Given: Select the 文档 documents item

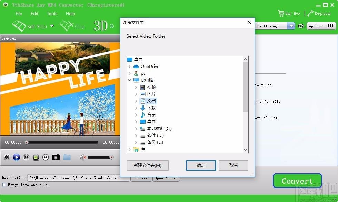Looking at the screenshot, I should coord(148,101).
